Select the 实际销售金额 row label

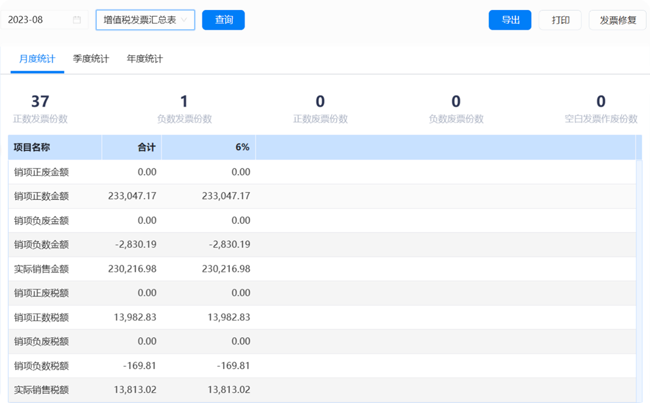(x=41, y=269)
